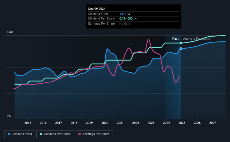Click the 2025 x-axis label
The image size is (230, 142).
coord(182,123)
